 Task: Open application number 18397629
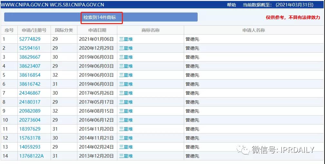pyautogui.click(x=30, y=129)
